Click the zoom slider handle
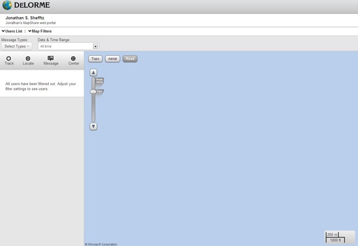 point(93,92)
